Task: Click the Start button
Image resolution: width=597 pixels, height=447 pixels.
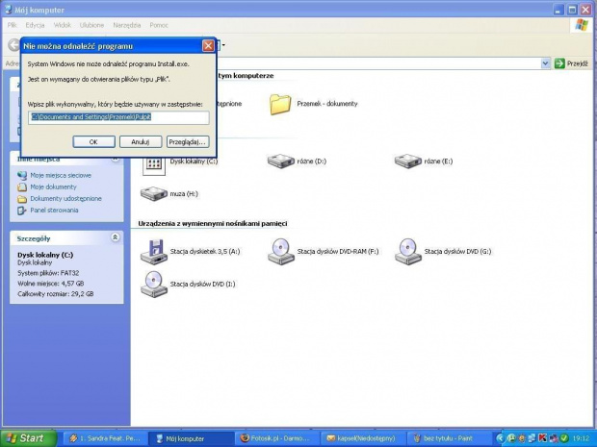Action: click(29, 438)
